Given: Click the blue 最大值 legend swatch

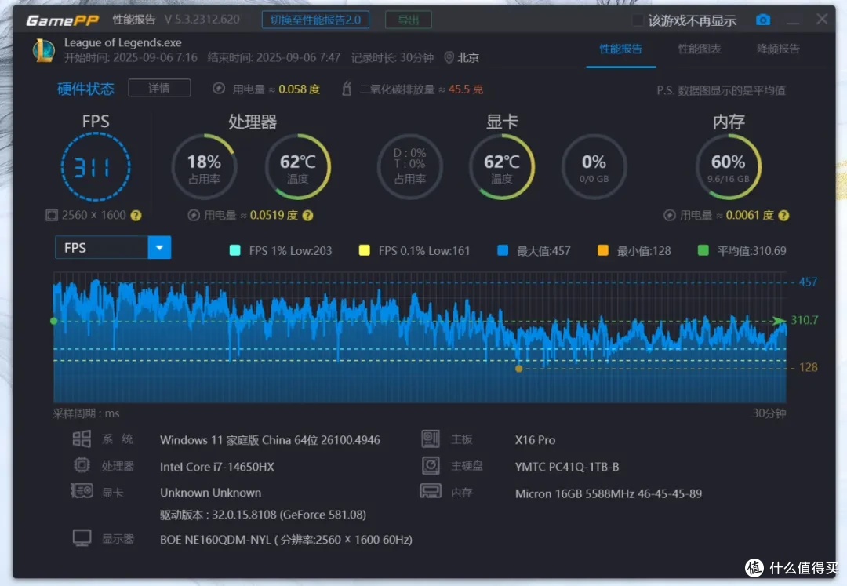Looking at the screenshot, I should tap(503, 250).
